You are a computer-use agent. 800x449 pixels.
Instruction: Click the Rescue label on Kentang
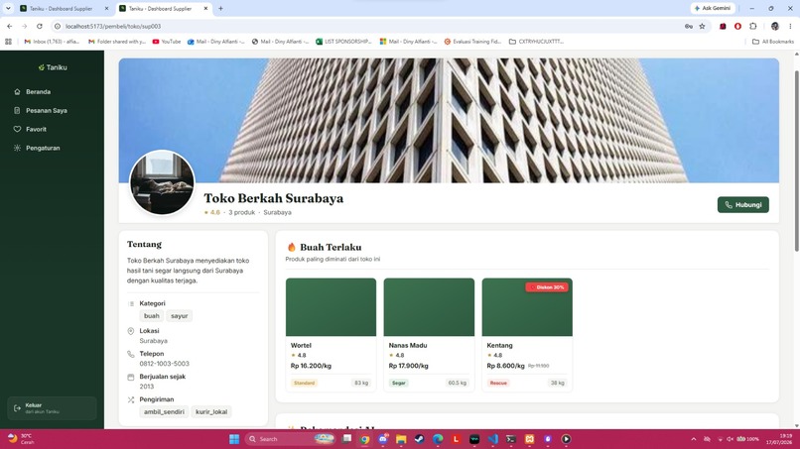tap(498, 383)
